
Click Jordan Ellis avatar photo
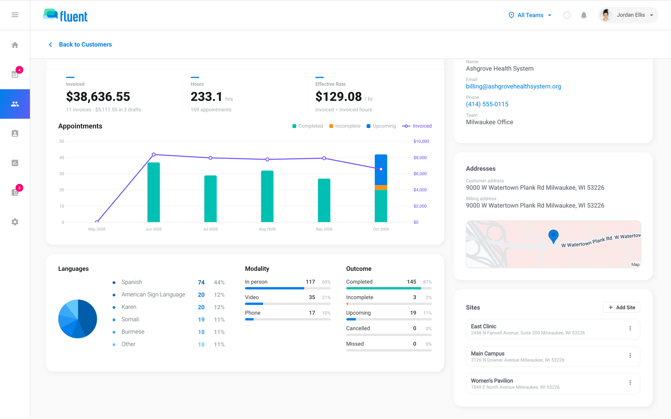605,15
